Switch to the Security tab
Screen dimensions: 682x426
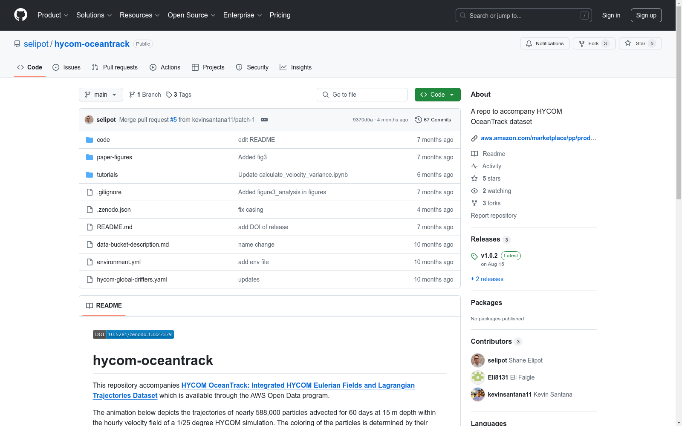tap(252, 67)
